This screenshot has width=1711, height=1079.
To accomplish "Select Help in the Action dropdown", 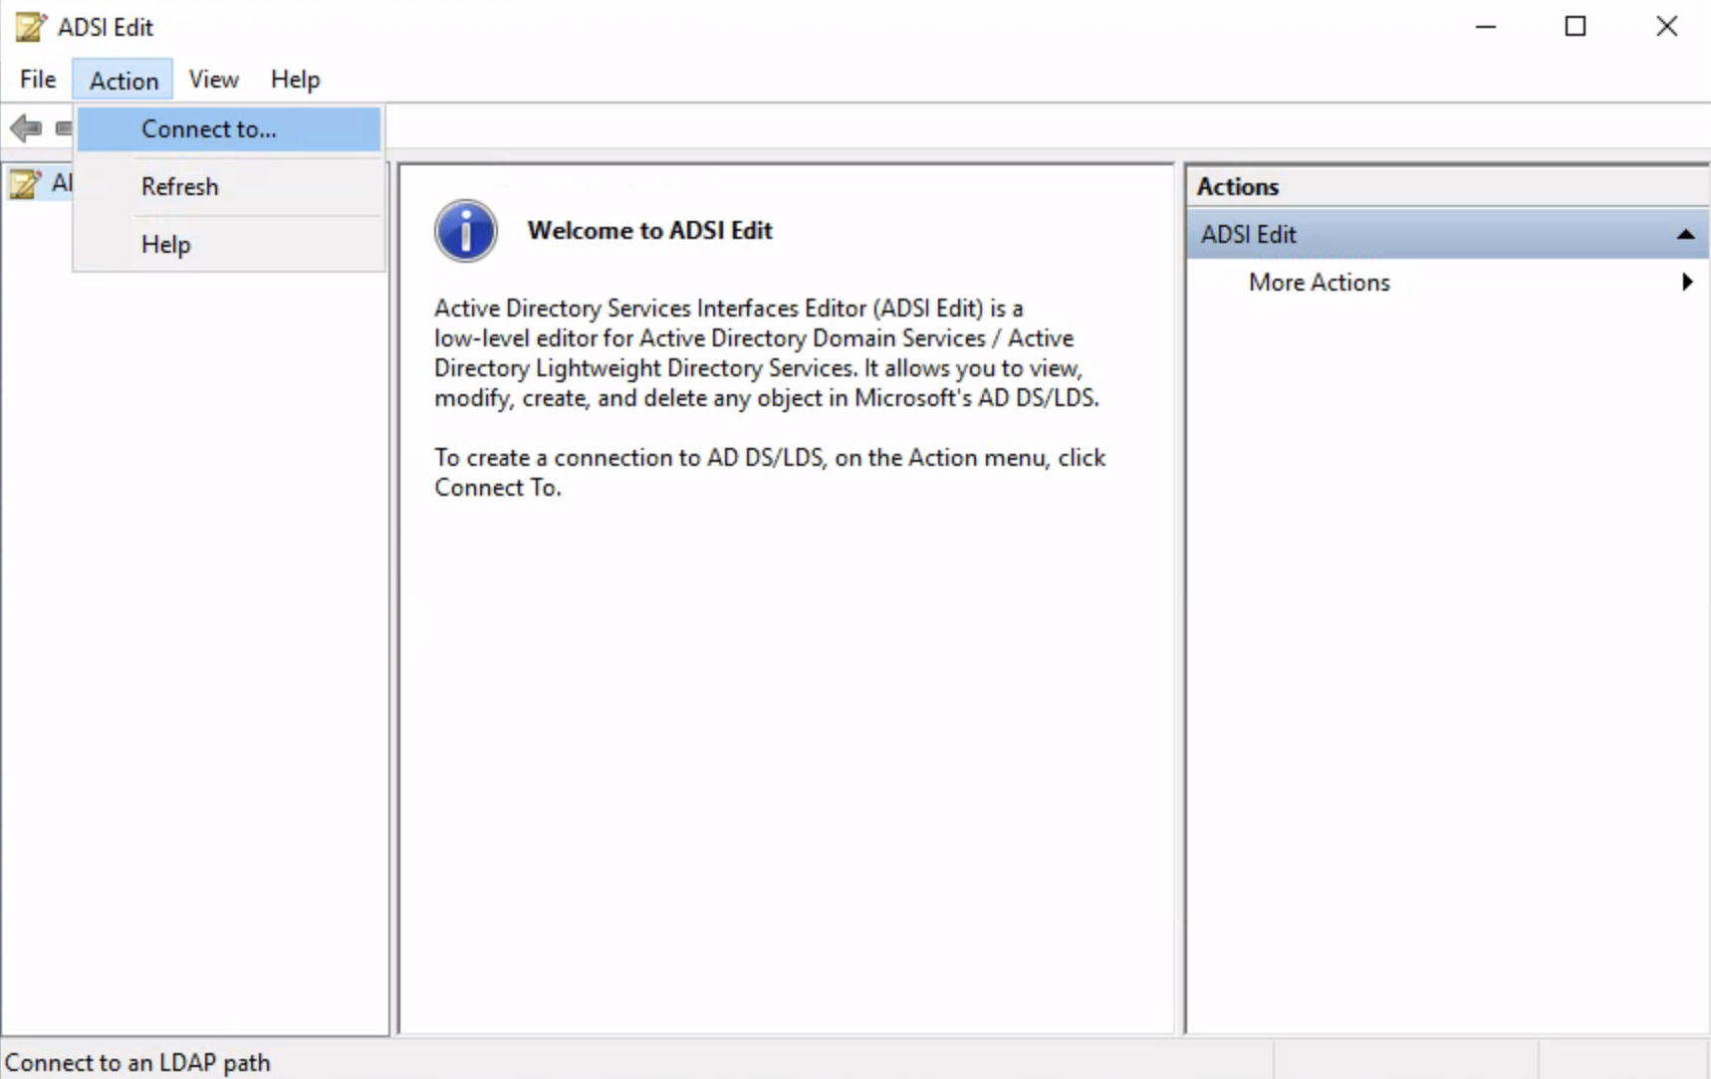I will [x=165, y=245].
